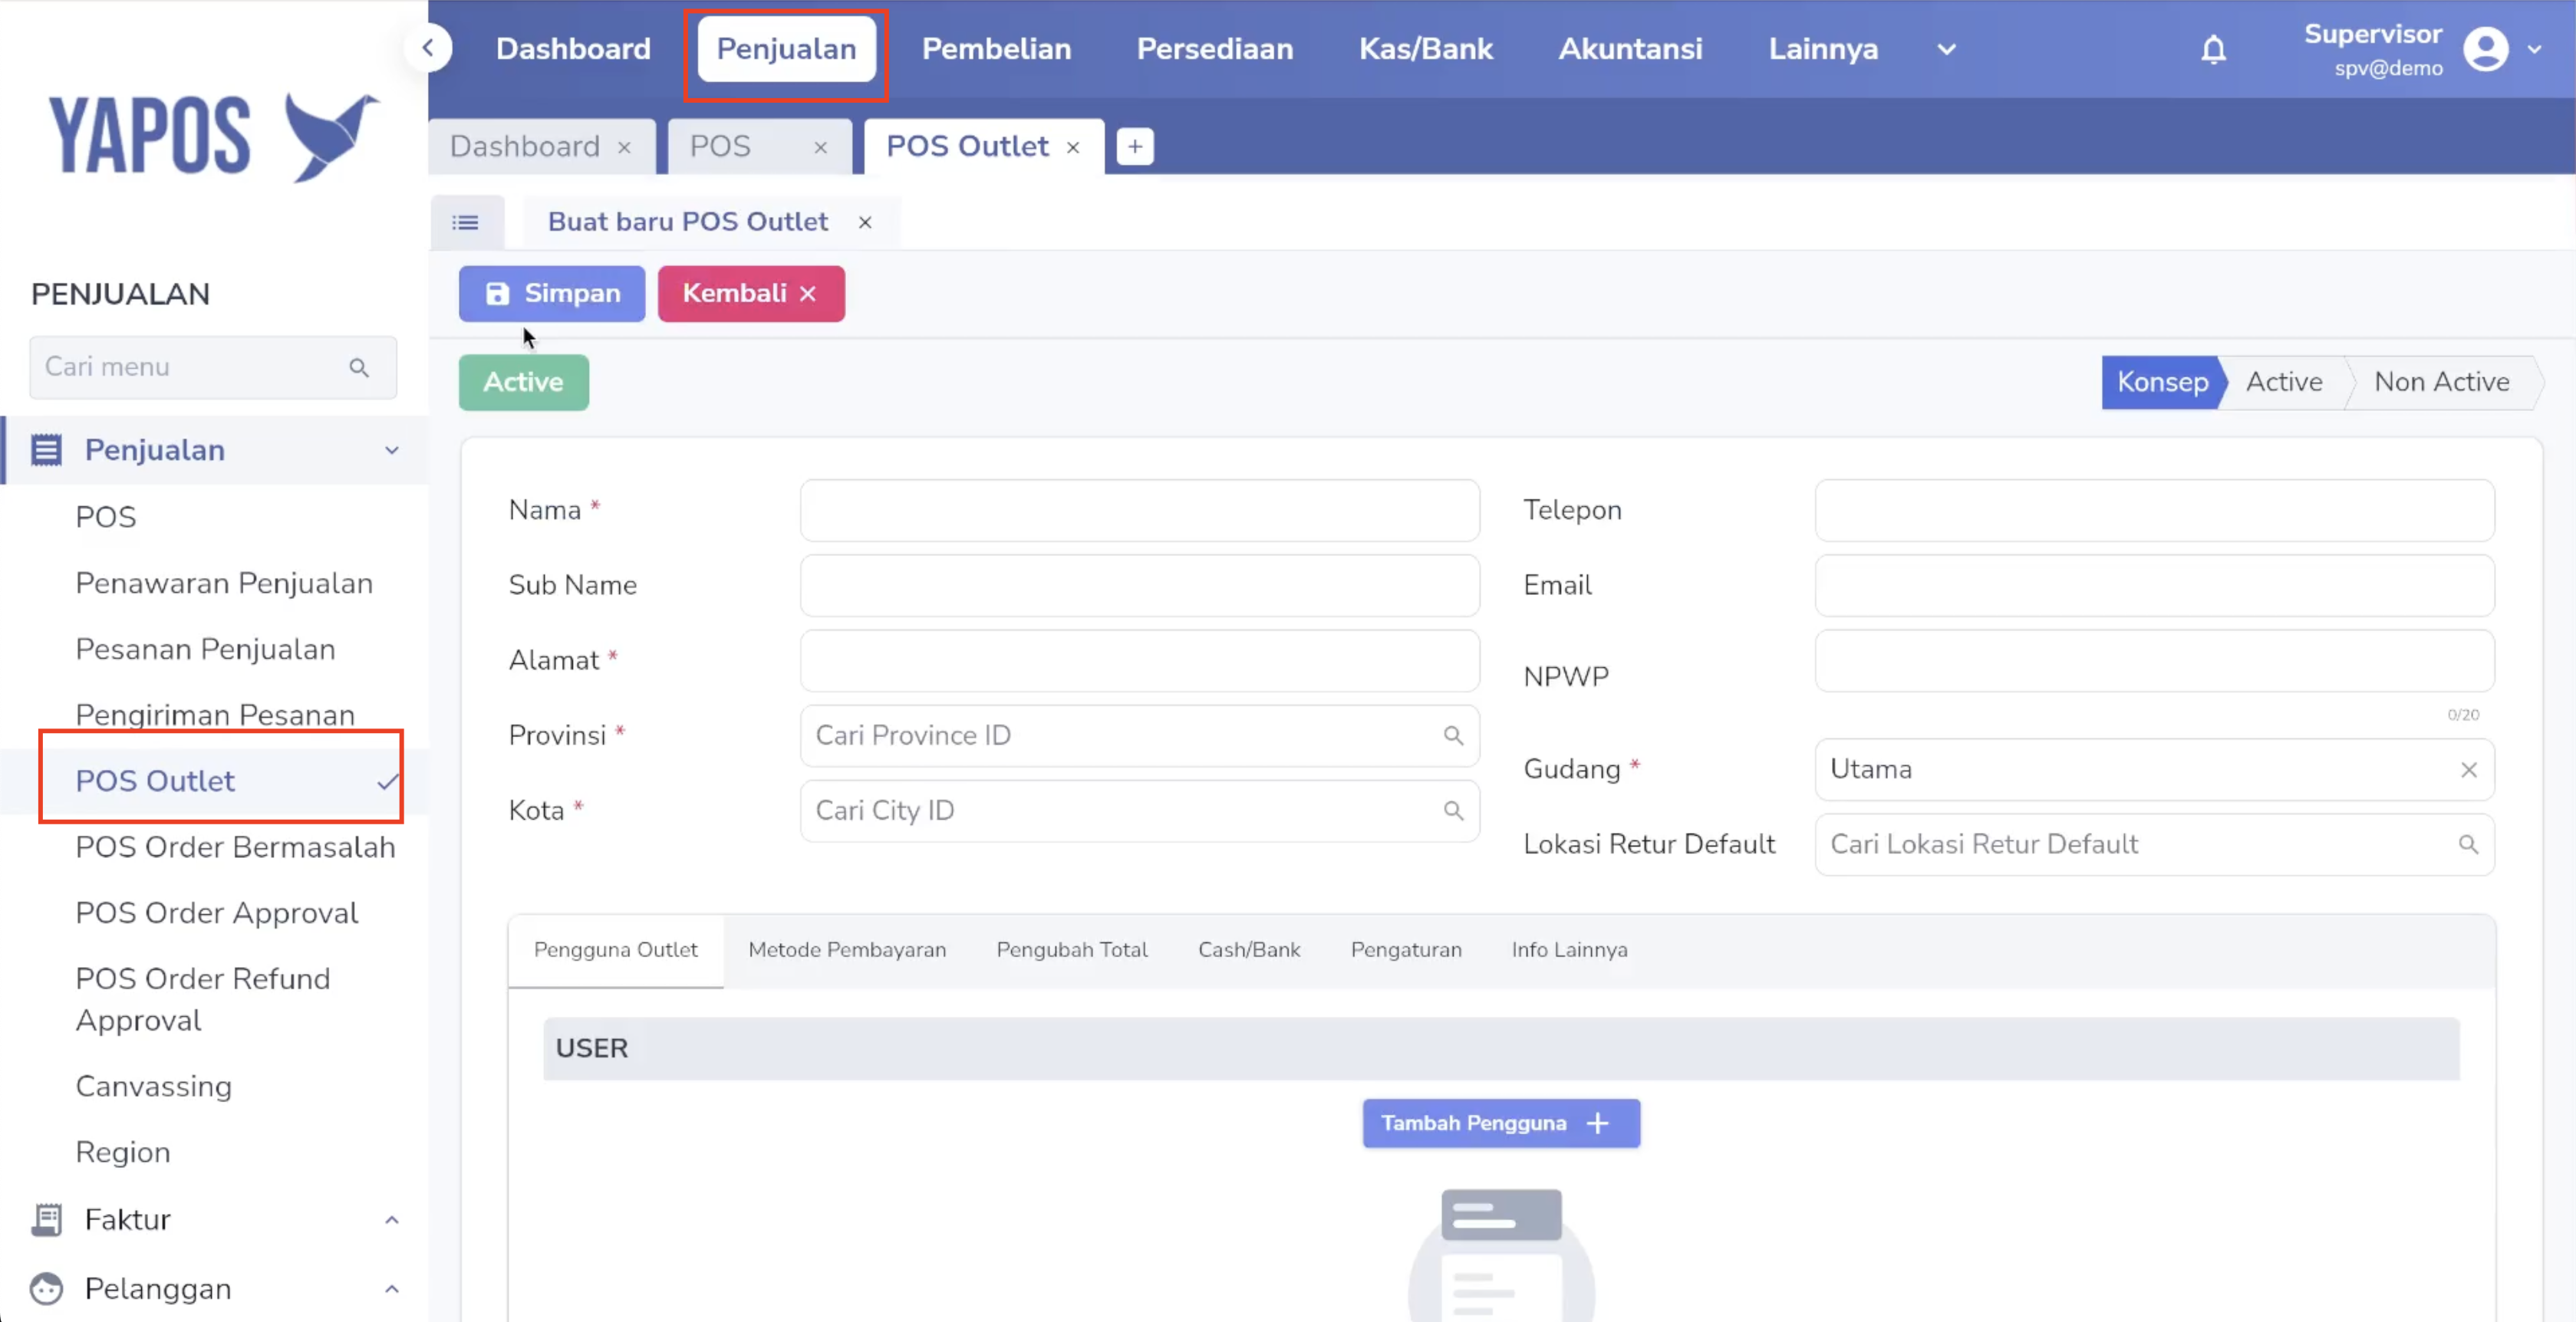Open the Penjualan top menu
Screen dimensions: 2576x1322
click(786, 49)
